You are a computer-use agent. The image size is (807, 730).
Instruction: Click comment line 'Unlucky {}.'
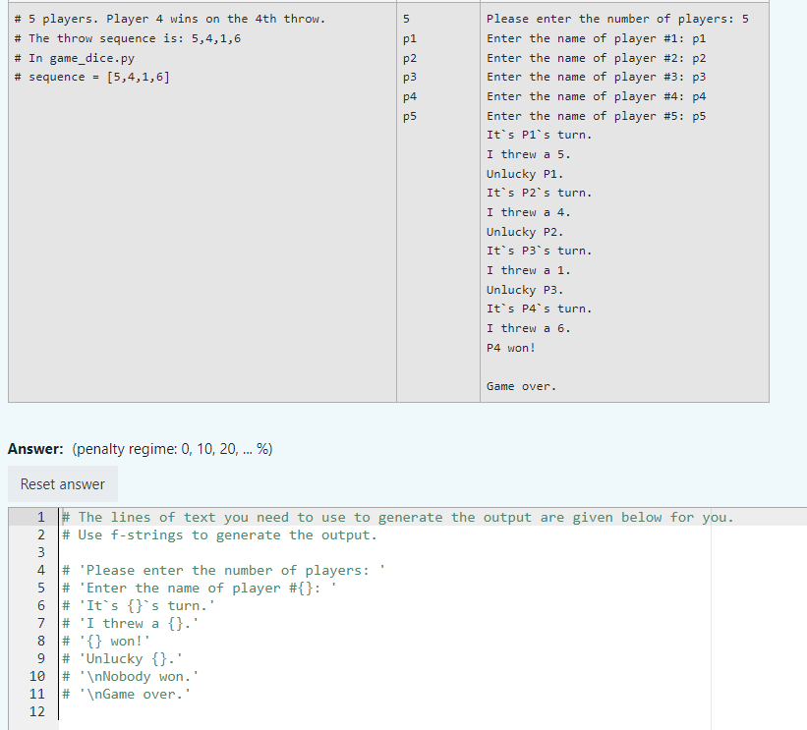click(x=123, y=658)
